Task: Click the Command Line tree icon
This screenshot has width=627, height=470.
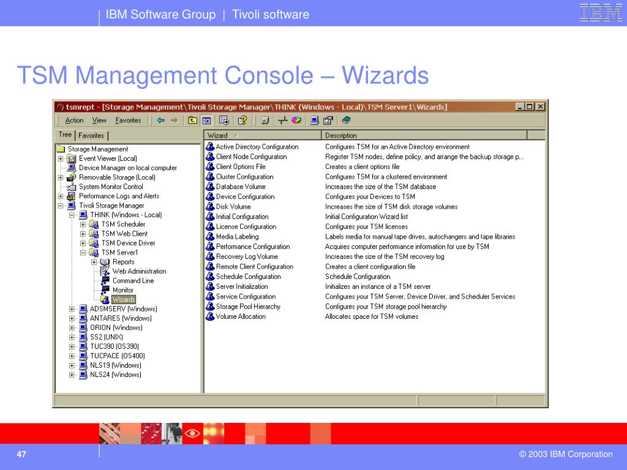Action: point(105,280)
